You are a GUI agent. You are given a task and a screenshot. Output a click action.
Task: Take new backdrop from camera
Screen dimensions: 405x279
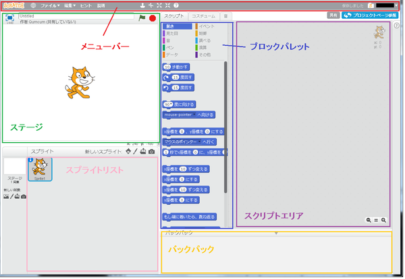pyautogui.click(x=24, y=197)
